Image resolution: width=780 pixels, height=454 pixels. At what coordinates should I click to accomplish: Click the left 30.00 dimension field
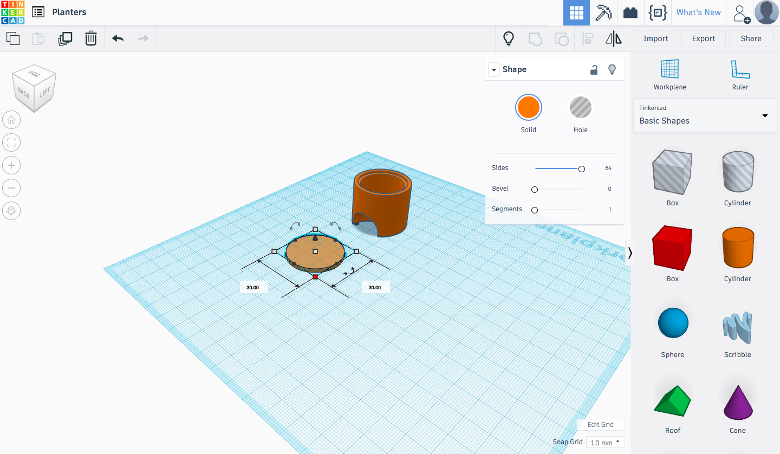[x=253, y=287]
